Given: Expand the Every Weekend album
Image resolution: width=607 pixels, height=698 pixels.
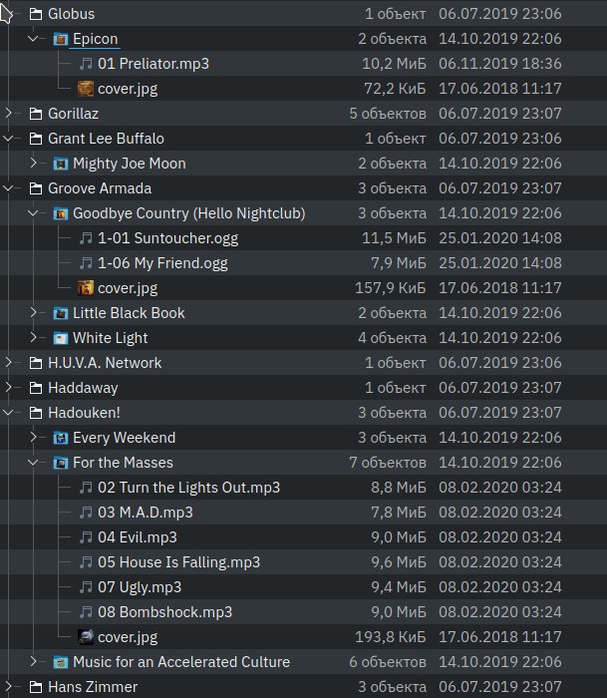Looking at the screenshot, I should (33, 437).
